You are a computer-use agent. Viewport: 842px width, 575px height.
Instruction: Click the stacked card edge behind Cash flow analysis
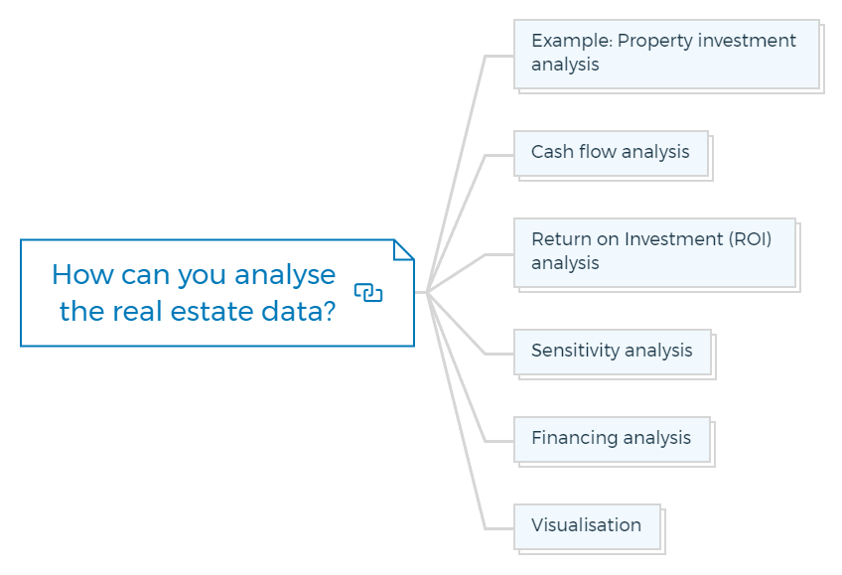coord(712,158)
